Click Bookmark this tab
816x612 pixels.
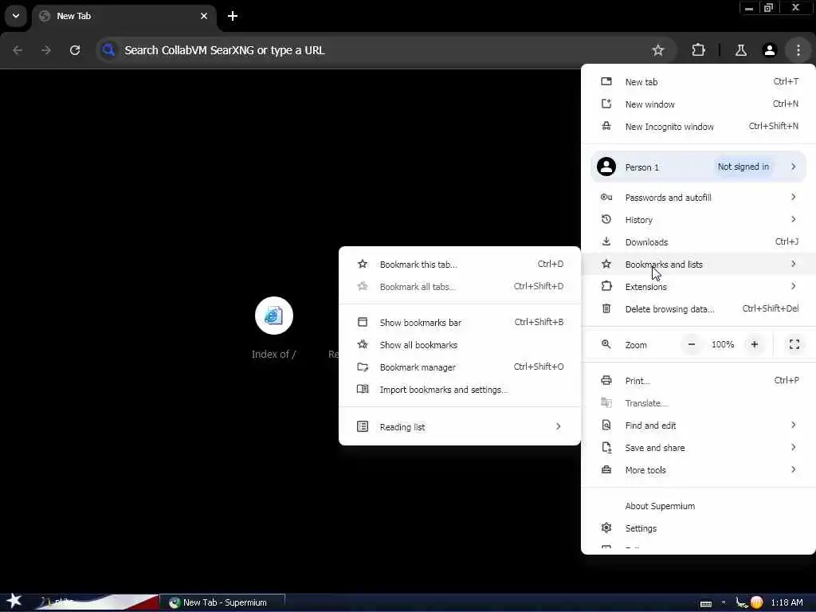coord(460,265)
